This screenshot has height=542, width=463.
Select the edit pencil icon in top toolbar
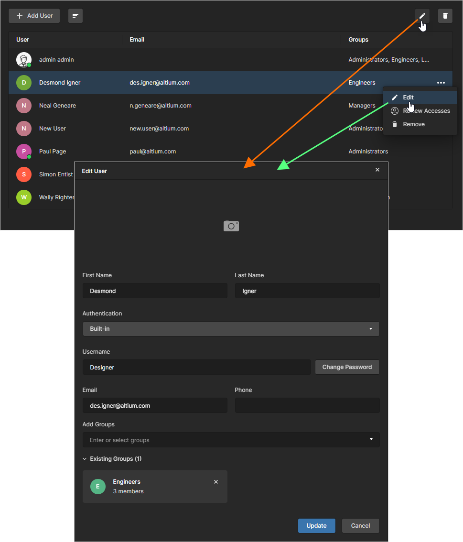[x=421, y=15]
